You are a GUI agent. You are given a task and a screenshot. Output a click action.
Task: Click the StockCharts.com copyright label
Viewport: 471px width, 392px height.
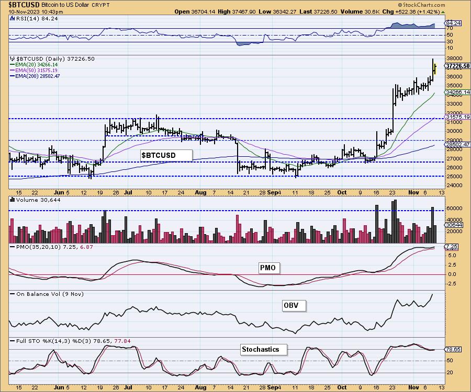click(x=421, y=5)
